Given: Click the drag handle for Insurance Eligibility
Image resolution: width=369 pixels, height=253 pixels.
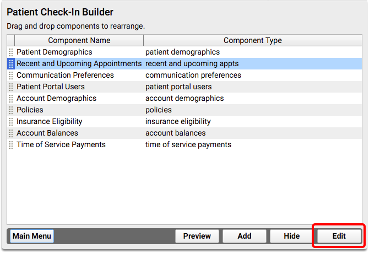Looking at the screenshot, I should pyautogui.click(x=11, y=122).
